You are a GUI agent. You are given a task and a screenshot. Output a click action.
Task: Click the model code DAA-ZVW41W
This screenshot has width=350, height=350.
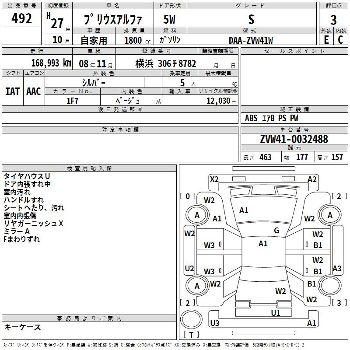[x=251, y=40]
